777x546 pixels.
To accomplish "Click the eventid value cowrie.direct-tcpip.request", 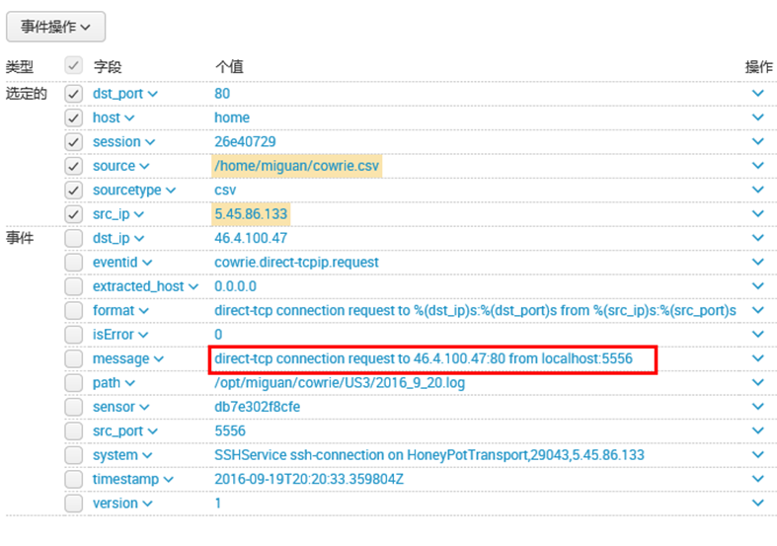I will 296,263.
